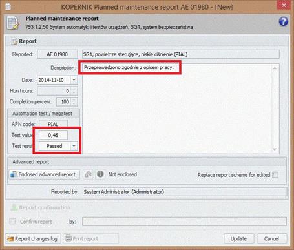Click the Report section header icon

pyautogui.click(x=14, y=41)
